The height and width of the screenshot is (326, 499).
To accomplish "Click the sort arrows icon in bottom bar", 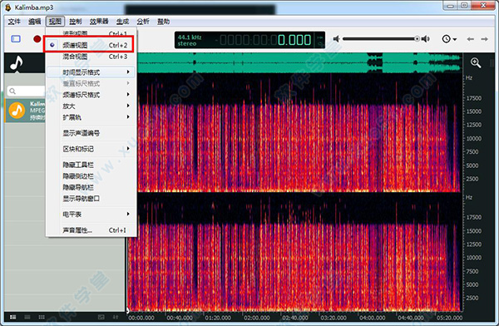I will 116,317.
